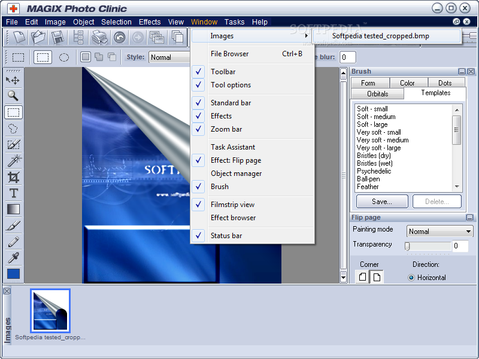The width and height of the screenshot is (479, 359).
Task: Select the Zoom magnifier tool
Action: tap(13, 96)
